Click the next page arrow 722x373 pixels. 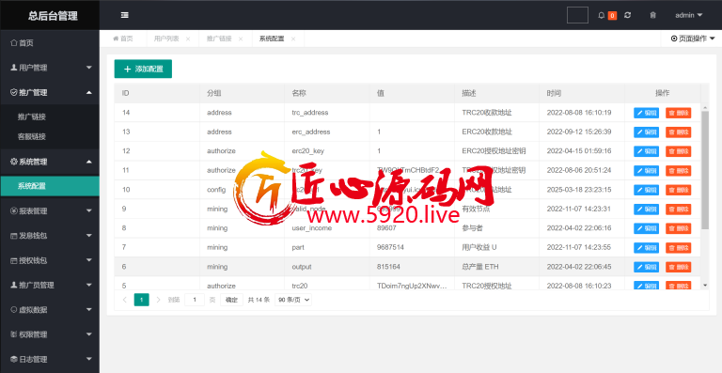point(158,300)
